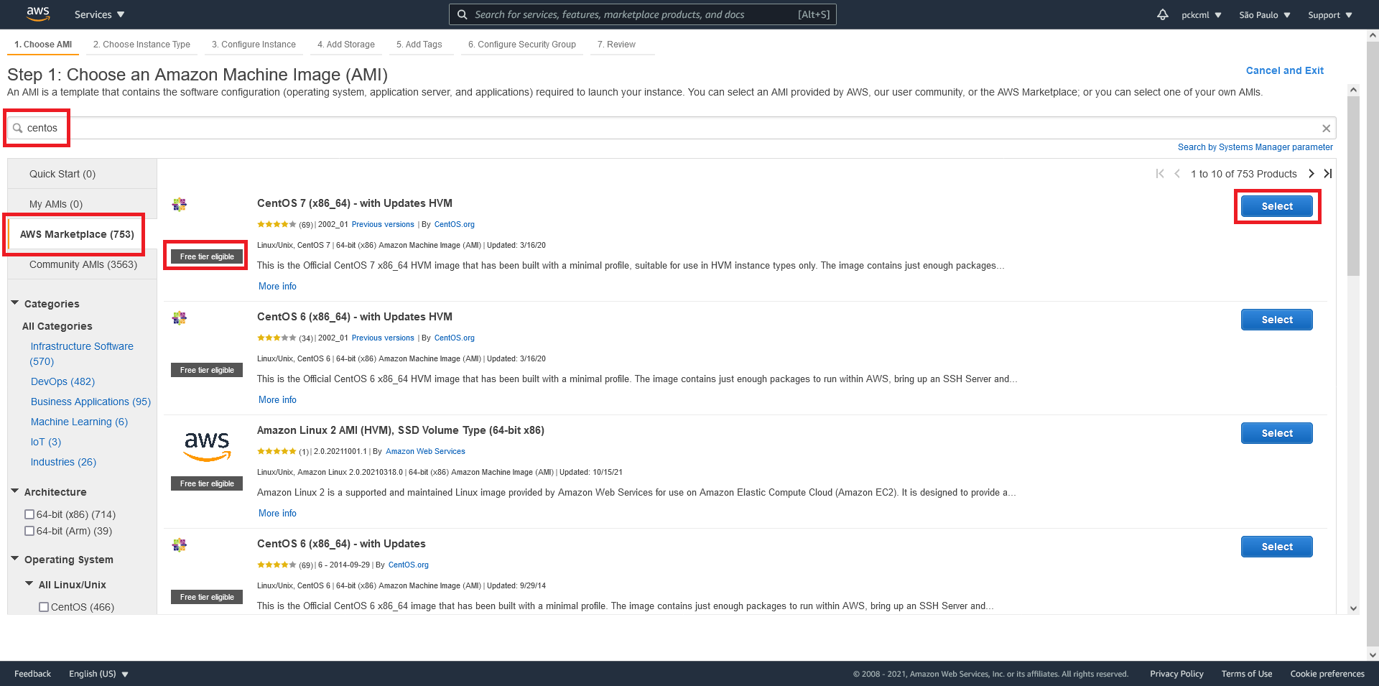
Task: Click the Cancel and Exit link
Action: click(x=1285, y=70)
